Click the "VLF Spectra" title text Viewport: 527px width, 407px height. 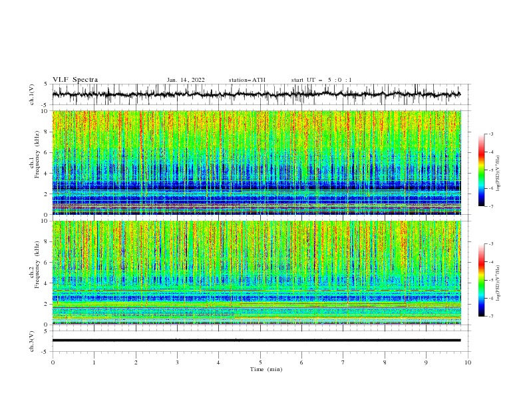(x=75, y=80)
